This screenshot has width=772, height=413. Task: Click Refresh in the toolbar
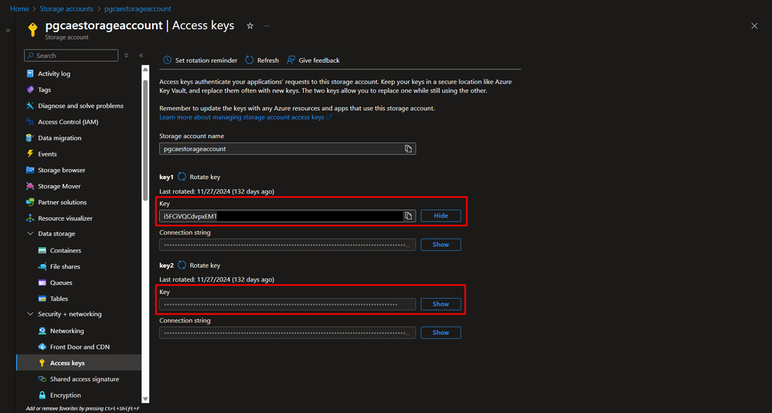pos(262,60)
